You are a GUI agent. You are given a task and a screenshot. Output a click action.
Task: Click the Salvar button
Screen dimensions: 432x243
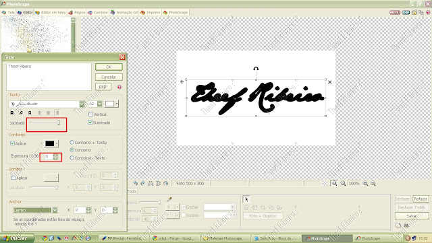412,216
